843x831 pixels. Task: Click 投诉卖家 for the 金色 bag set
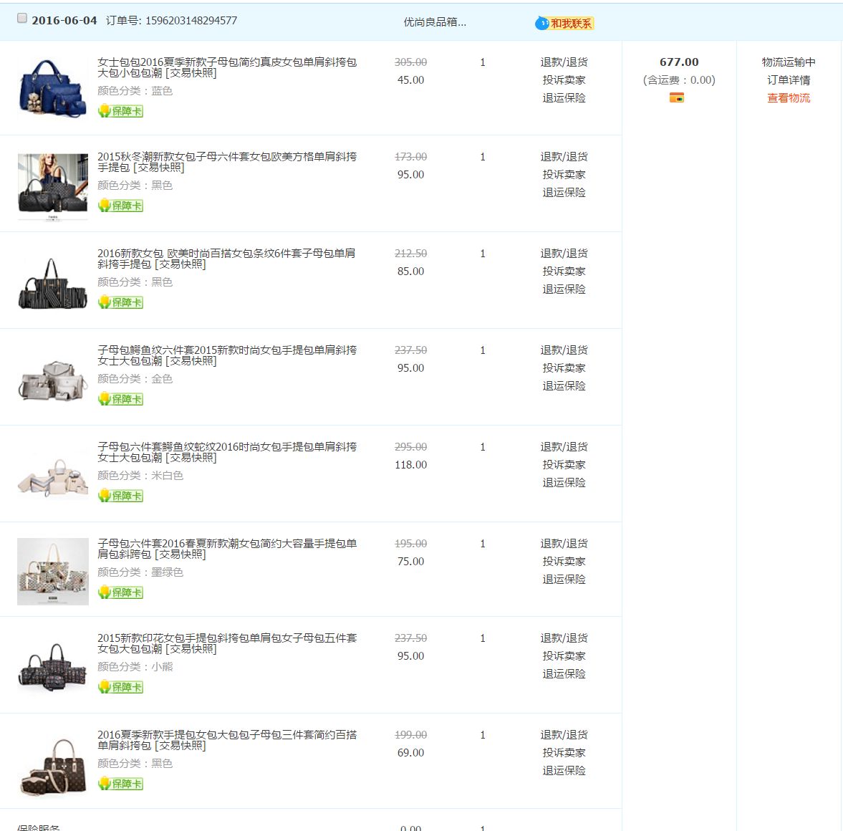(564, 368)
